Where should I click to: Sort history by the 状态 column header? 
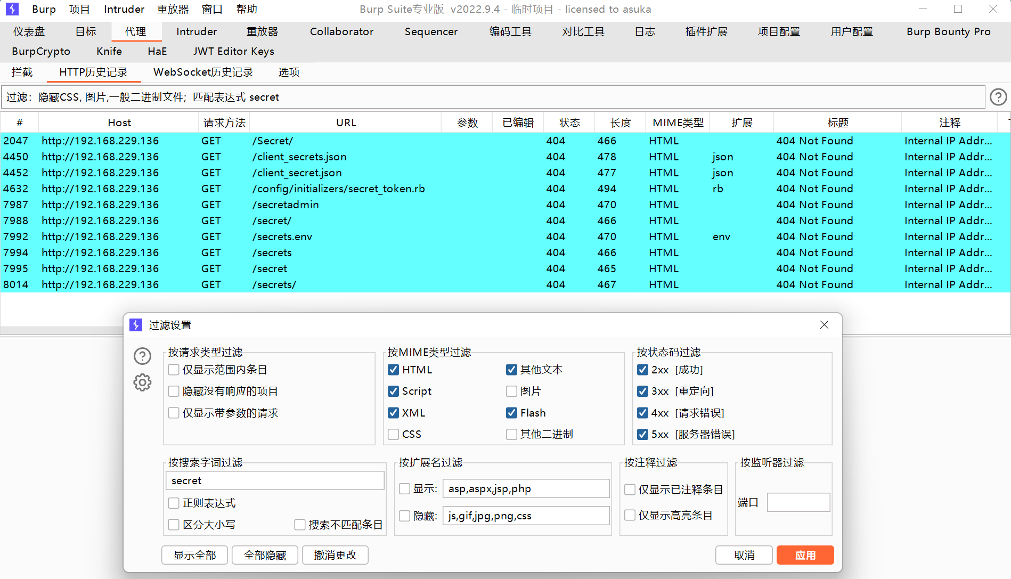click(x=569, y=123)
